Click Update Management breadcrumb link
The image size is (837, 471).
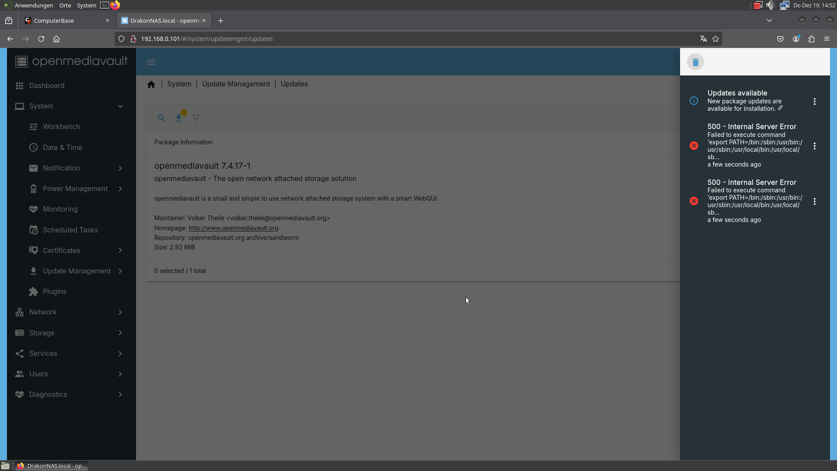(236, 84)
